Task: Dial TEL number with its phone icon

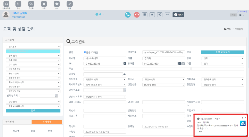Action: click(125, 64)
